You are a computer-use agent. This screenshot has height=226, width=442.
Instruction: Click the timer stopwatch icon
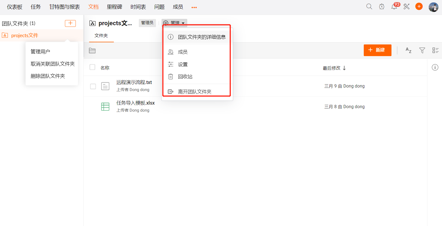[382, 7]
